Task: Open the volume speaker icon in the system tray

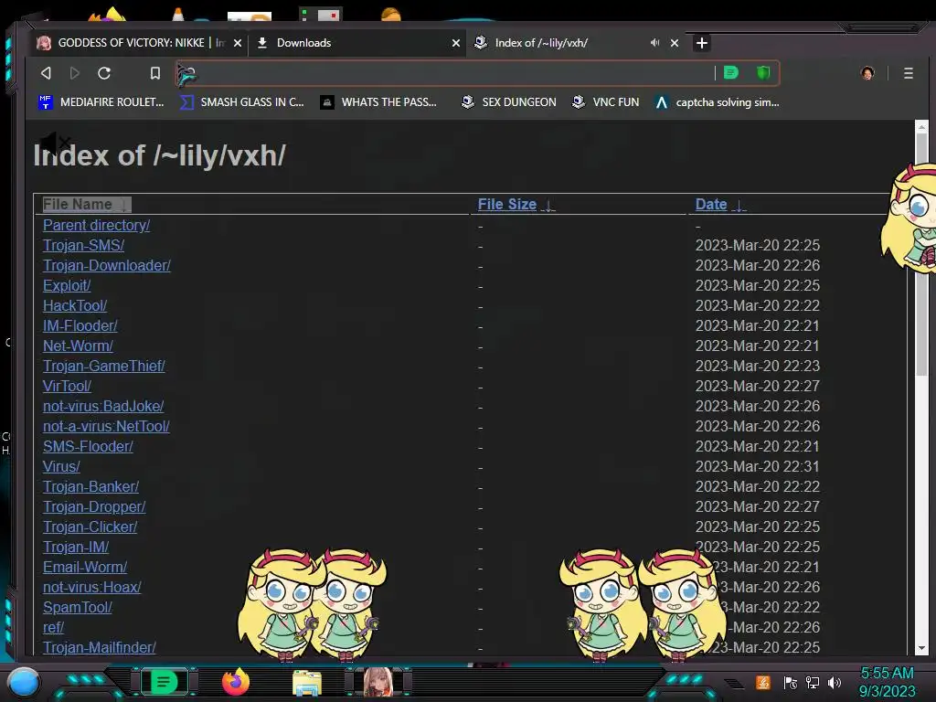Action: [x=835, y=682]
